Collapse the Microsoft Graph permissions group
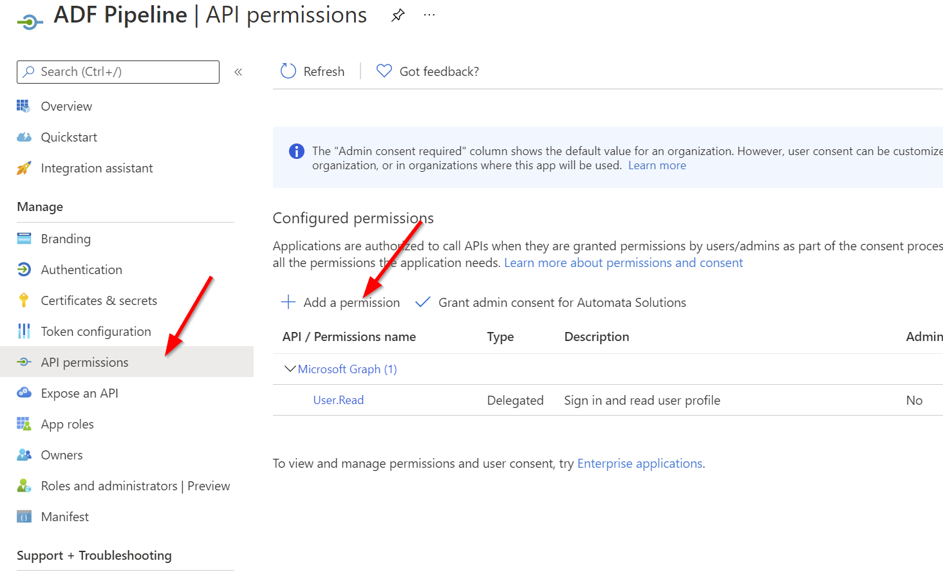 point(290,369)
